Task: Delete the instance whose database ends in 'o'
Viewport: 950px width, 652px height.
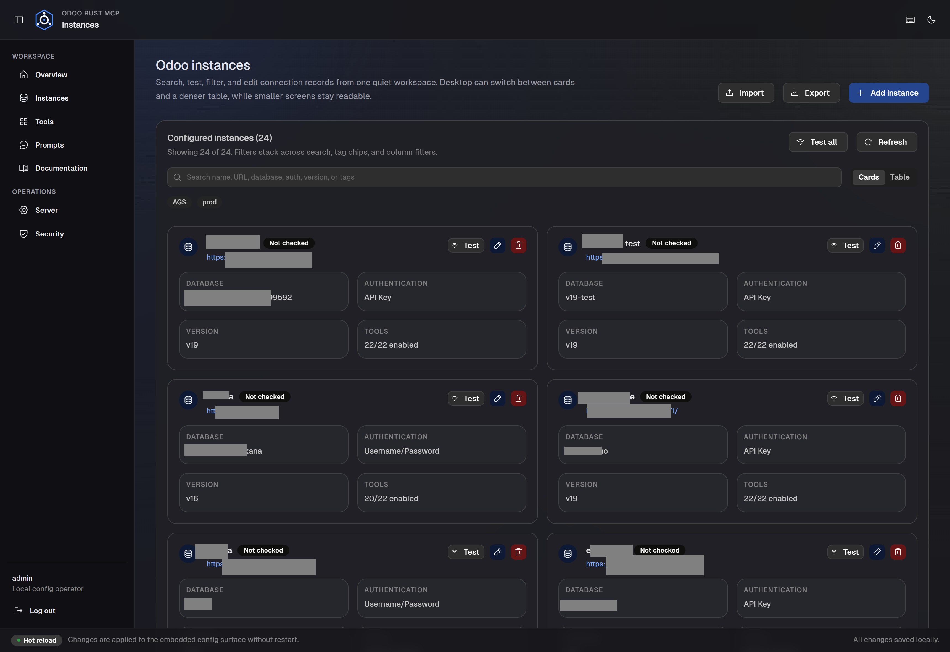Action: (x=898, y=398)
